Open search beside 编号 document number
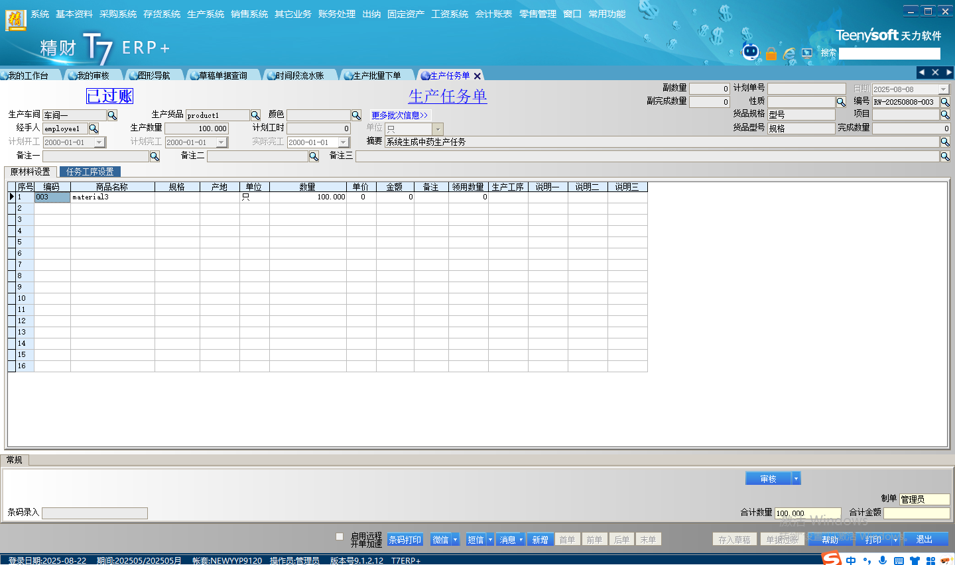The height and width of the screenshot is (565, 955). tap(945, 102)
